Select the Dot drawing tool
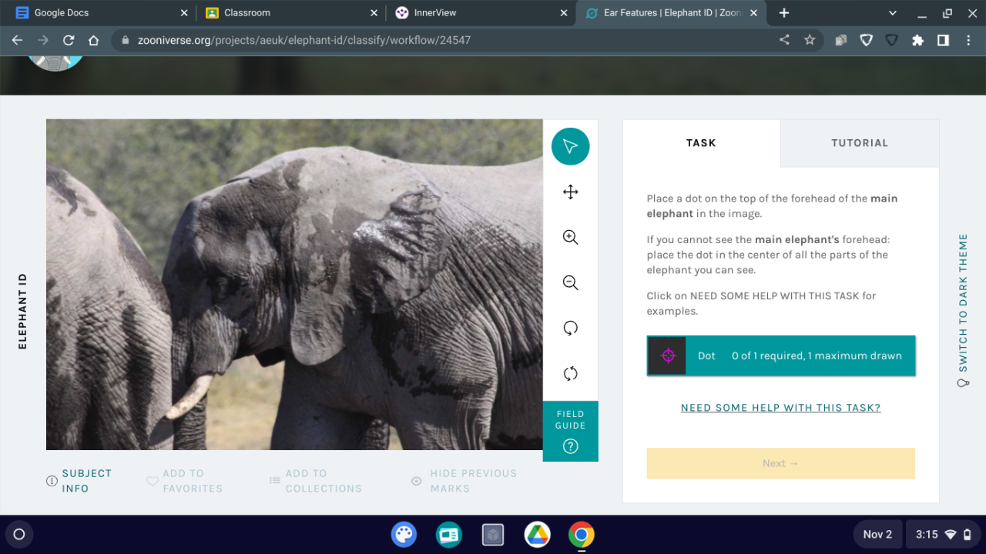This screenshot has width=986, height=554. pyautogui.click(x=780, y=355)
